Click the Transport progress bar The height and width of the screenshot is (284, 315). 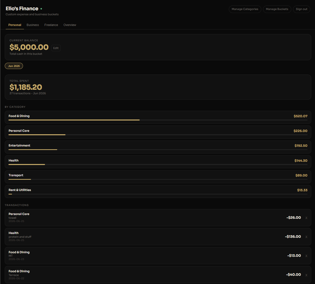pyautogui.click(x=158, y=179)
